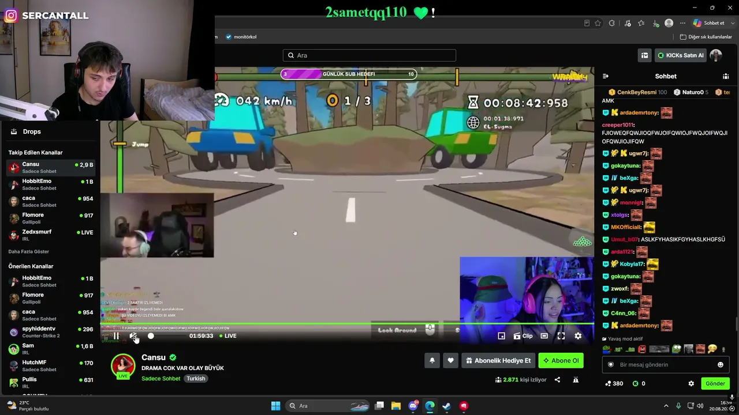
Task: Click KICKs Satın Al button
Action: pyautogui.click(x=681, y=55)
